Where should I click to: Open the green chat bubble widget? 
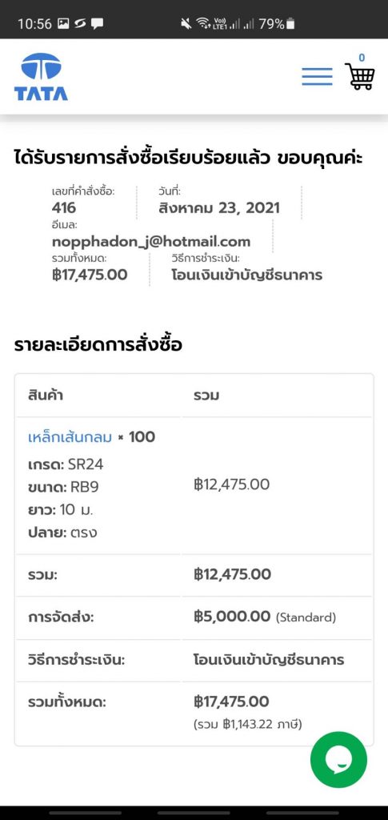pyautogui.click(x=338, y=759)
